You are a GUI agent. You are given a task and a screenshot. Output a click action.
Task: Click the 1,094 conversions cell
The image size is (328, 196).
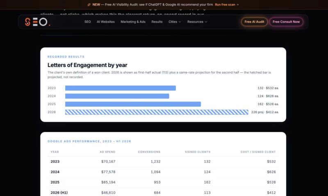(x=156, y=172)
